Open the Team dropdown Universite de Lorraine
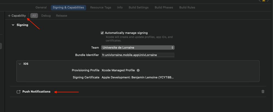 (x=138, y=48)
